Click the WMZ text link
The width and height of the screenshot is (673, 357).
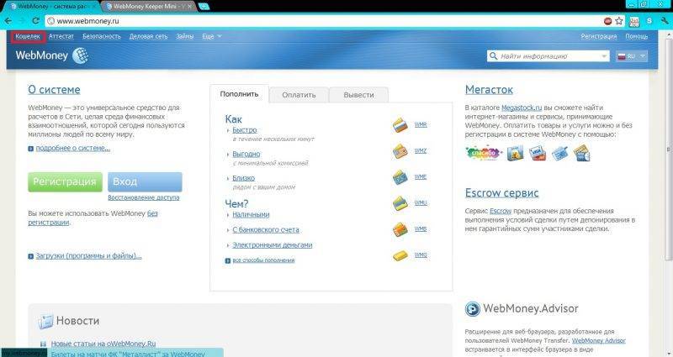coord(421,151)
